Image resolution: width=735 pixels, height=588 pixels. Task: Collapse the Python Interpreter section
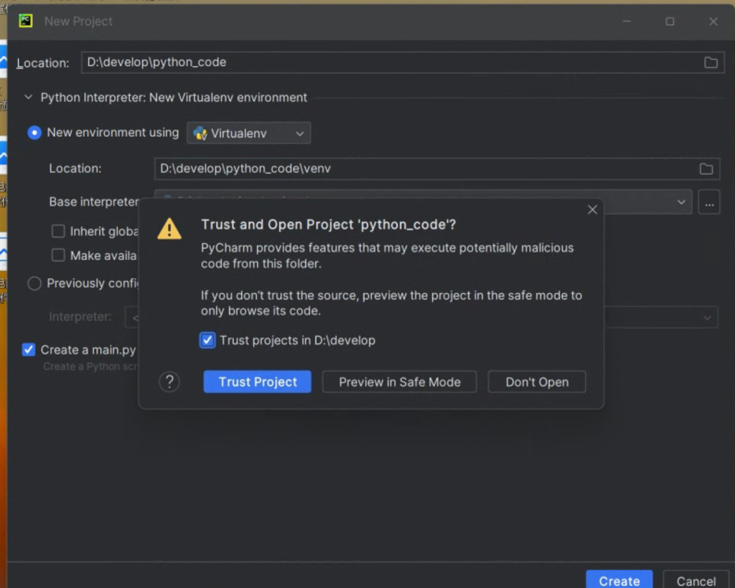(x=29, y=98)
